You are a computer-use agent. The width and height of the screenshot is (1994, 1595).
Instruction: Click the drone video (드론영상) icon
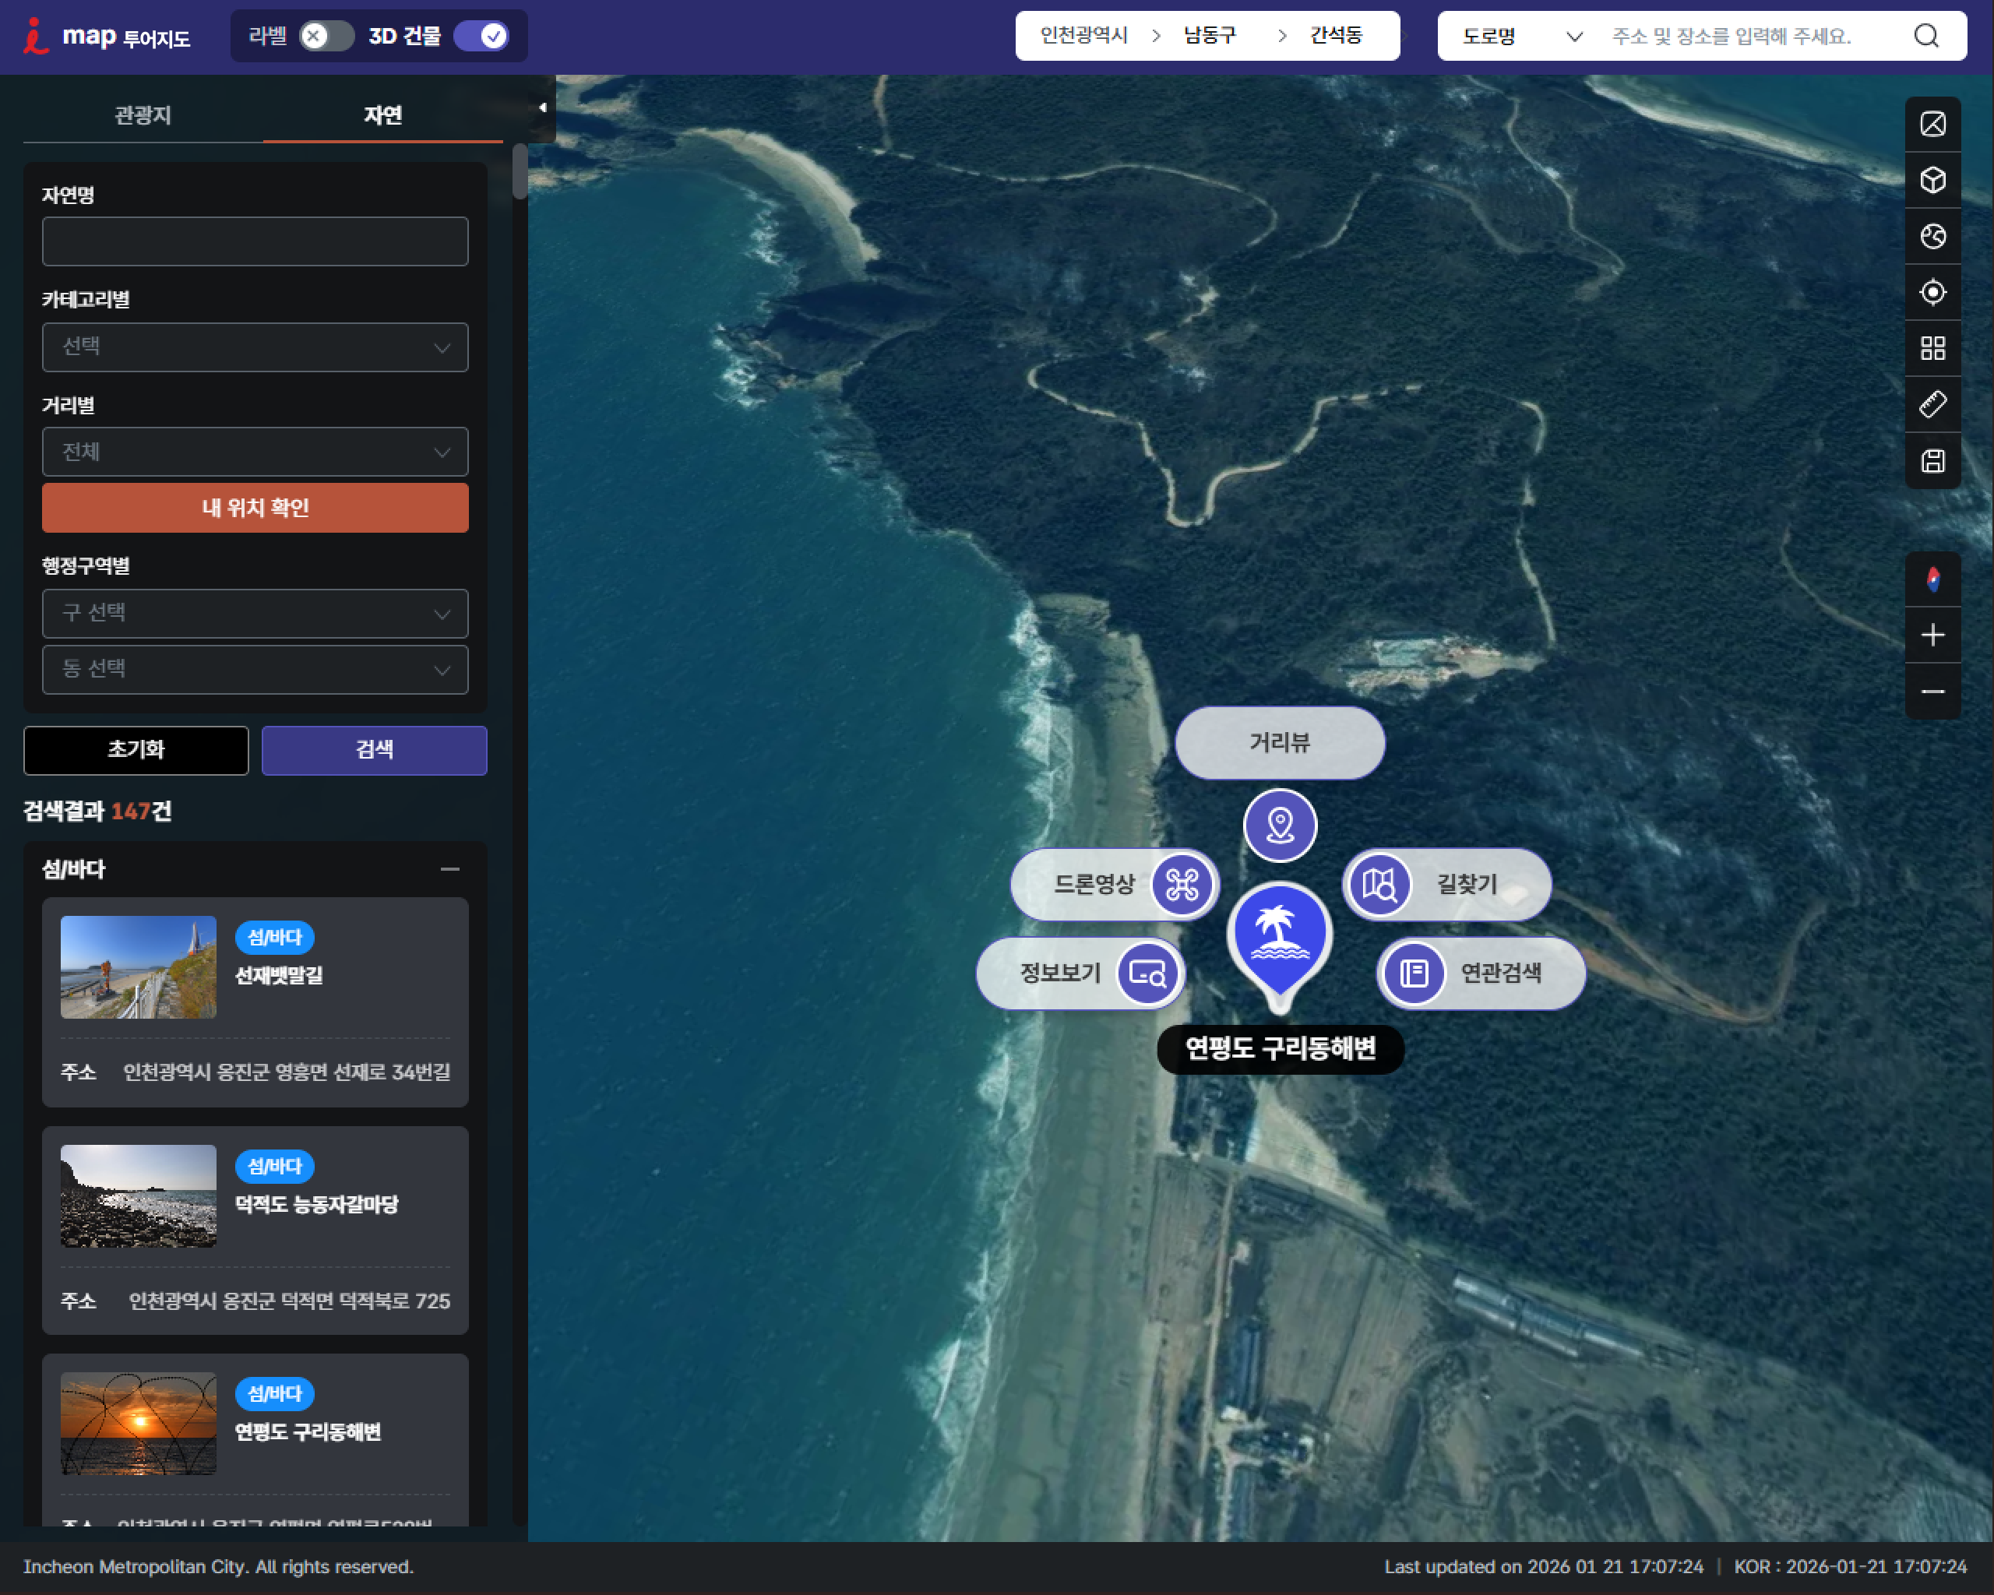pyautogui.click(x=1182, y=884)
